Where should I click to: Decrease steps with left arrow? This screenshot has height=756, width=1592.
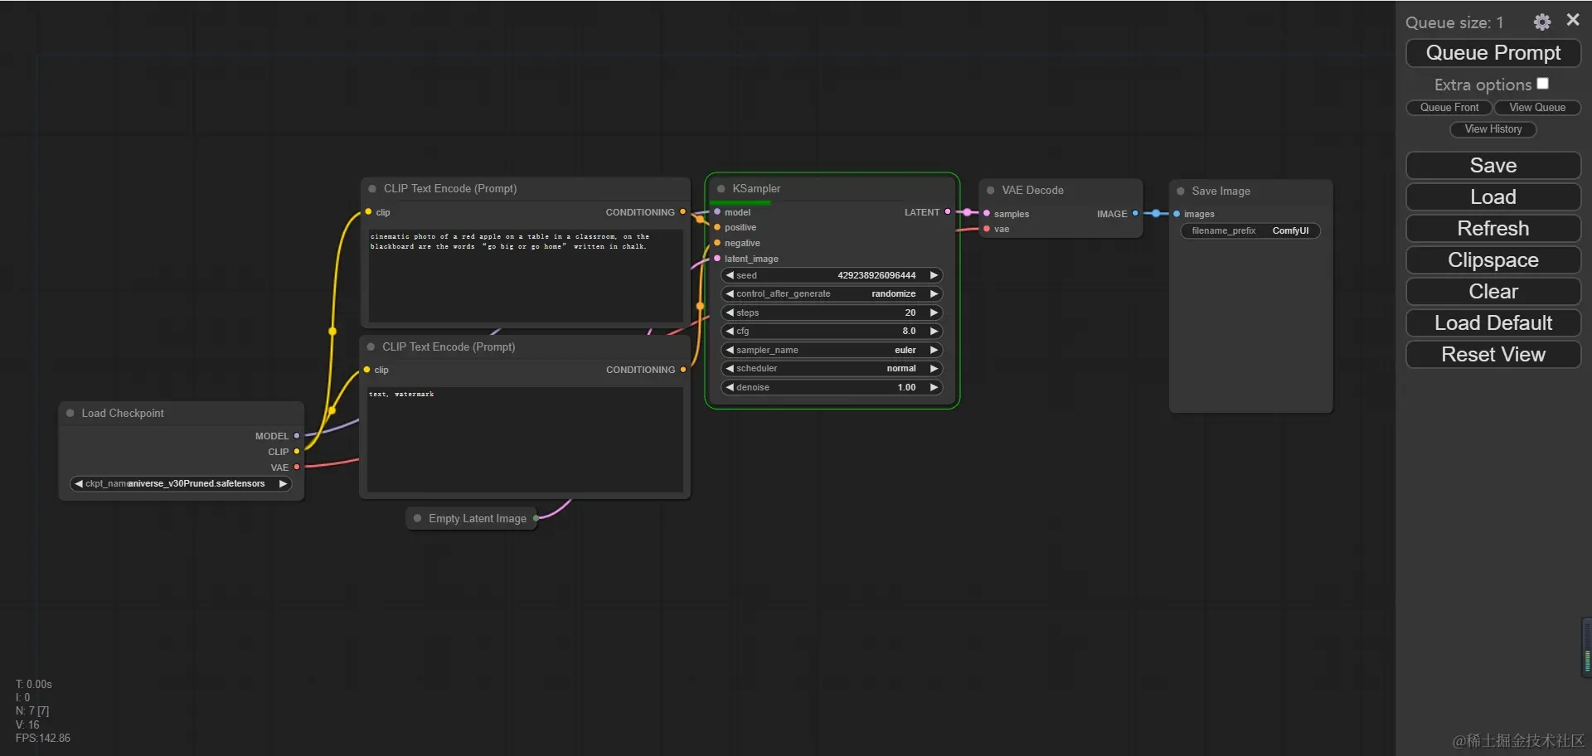pyautogui.click(x=730, y=313)
